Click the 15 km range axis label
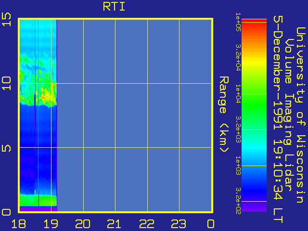 point(6,19)
